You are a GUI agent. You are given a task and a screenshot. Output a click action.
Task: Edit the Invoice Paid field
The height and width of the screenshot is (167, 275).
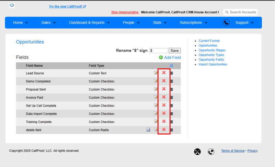point(156,97)
